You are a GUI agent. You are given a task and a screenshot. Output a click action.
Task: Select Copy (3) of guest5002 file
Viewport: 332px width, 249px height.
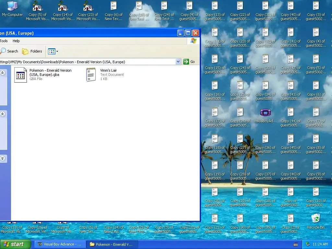pyautogui.click(x=316, y=11)
